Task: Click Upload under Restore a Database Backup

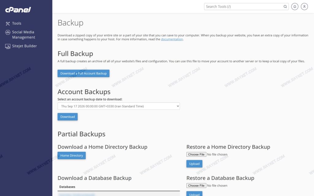Action: (194, 194)
